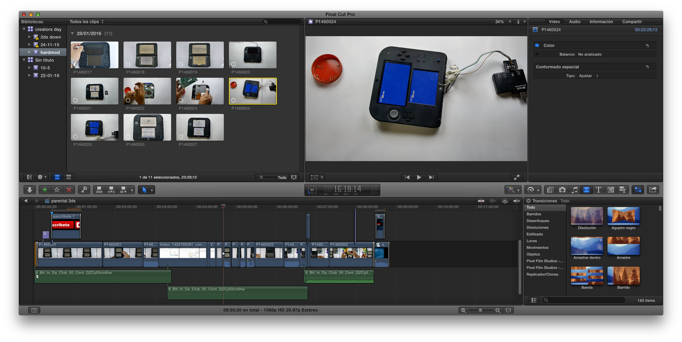The image size is (682, 342).
Task: Select Disoluciones transitions category
Action: (x=545, y=227)
